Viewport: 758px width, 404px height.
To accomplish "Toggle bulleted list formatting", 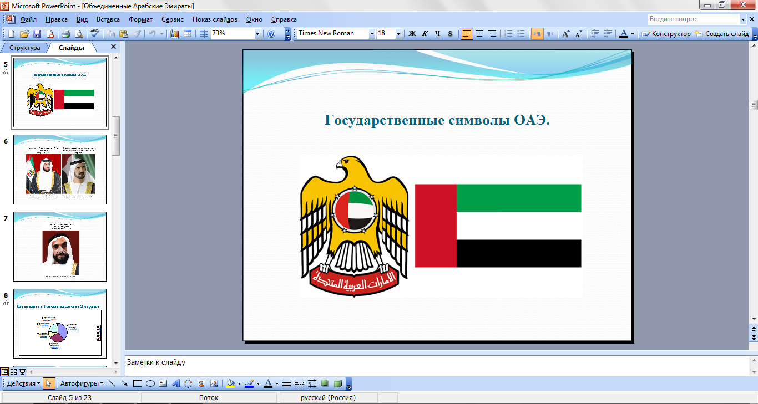I will click(x=521, y=34).
